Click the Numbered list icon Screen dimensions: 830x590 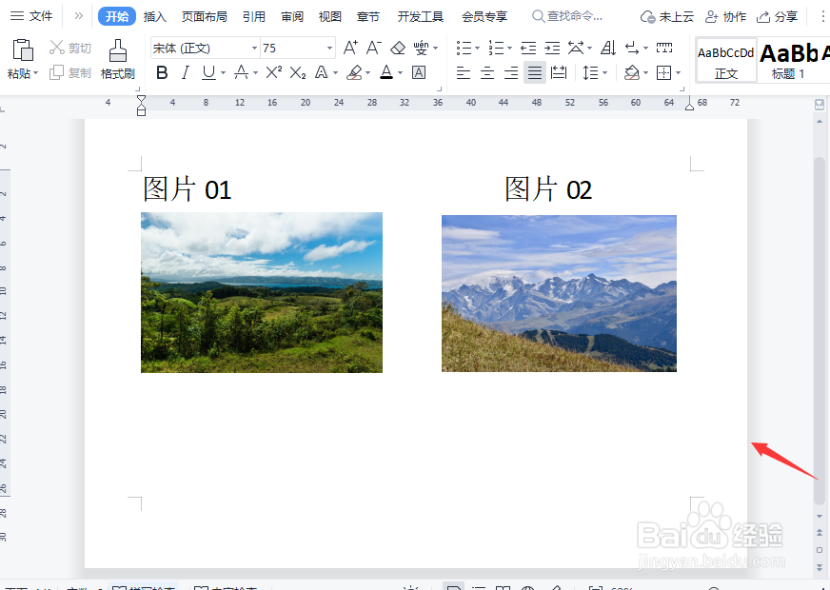pyautogui.click(x=496, y=49)
